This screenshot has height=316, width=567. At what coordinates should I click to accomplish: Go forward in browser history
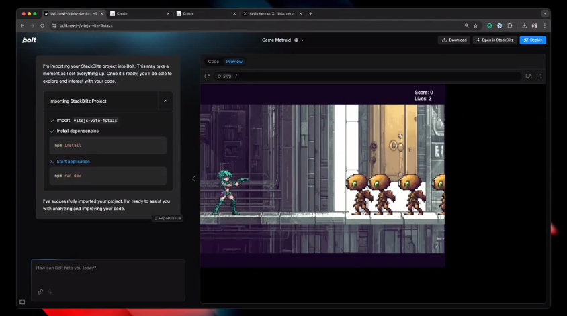32,25
